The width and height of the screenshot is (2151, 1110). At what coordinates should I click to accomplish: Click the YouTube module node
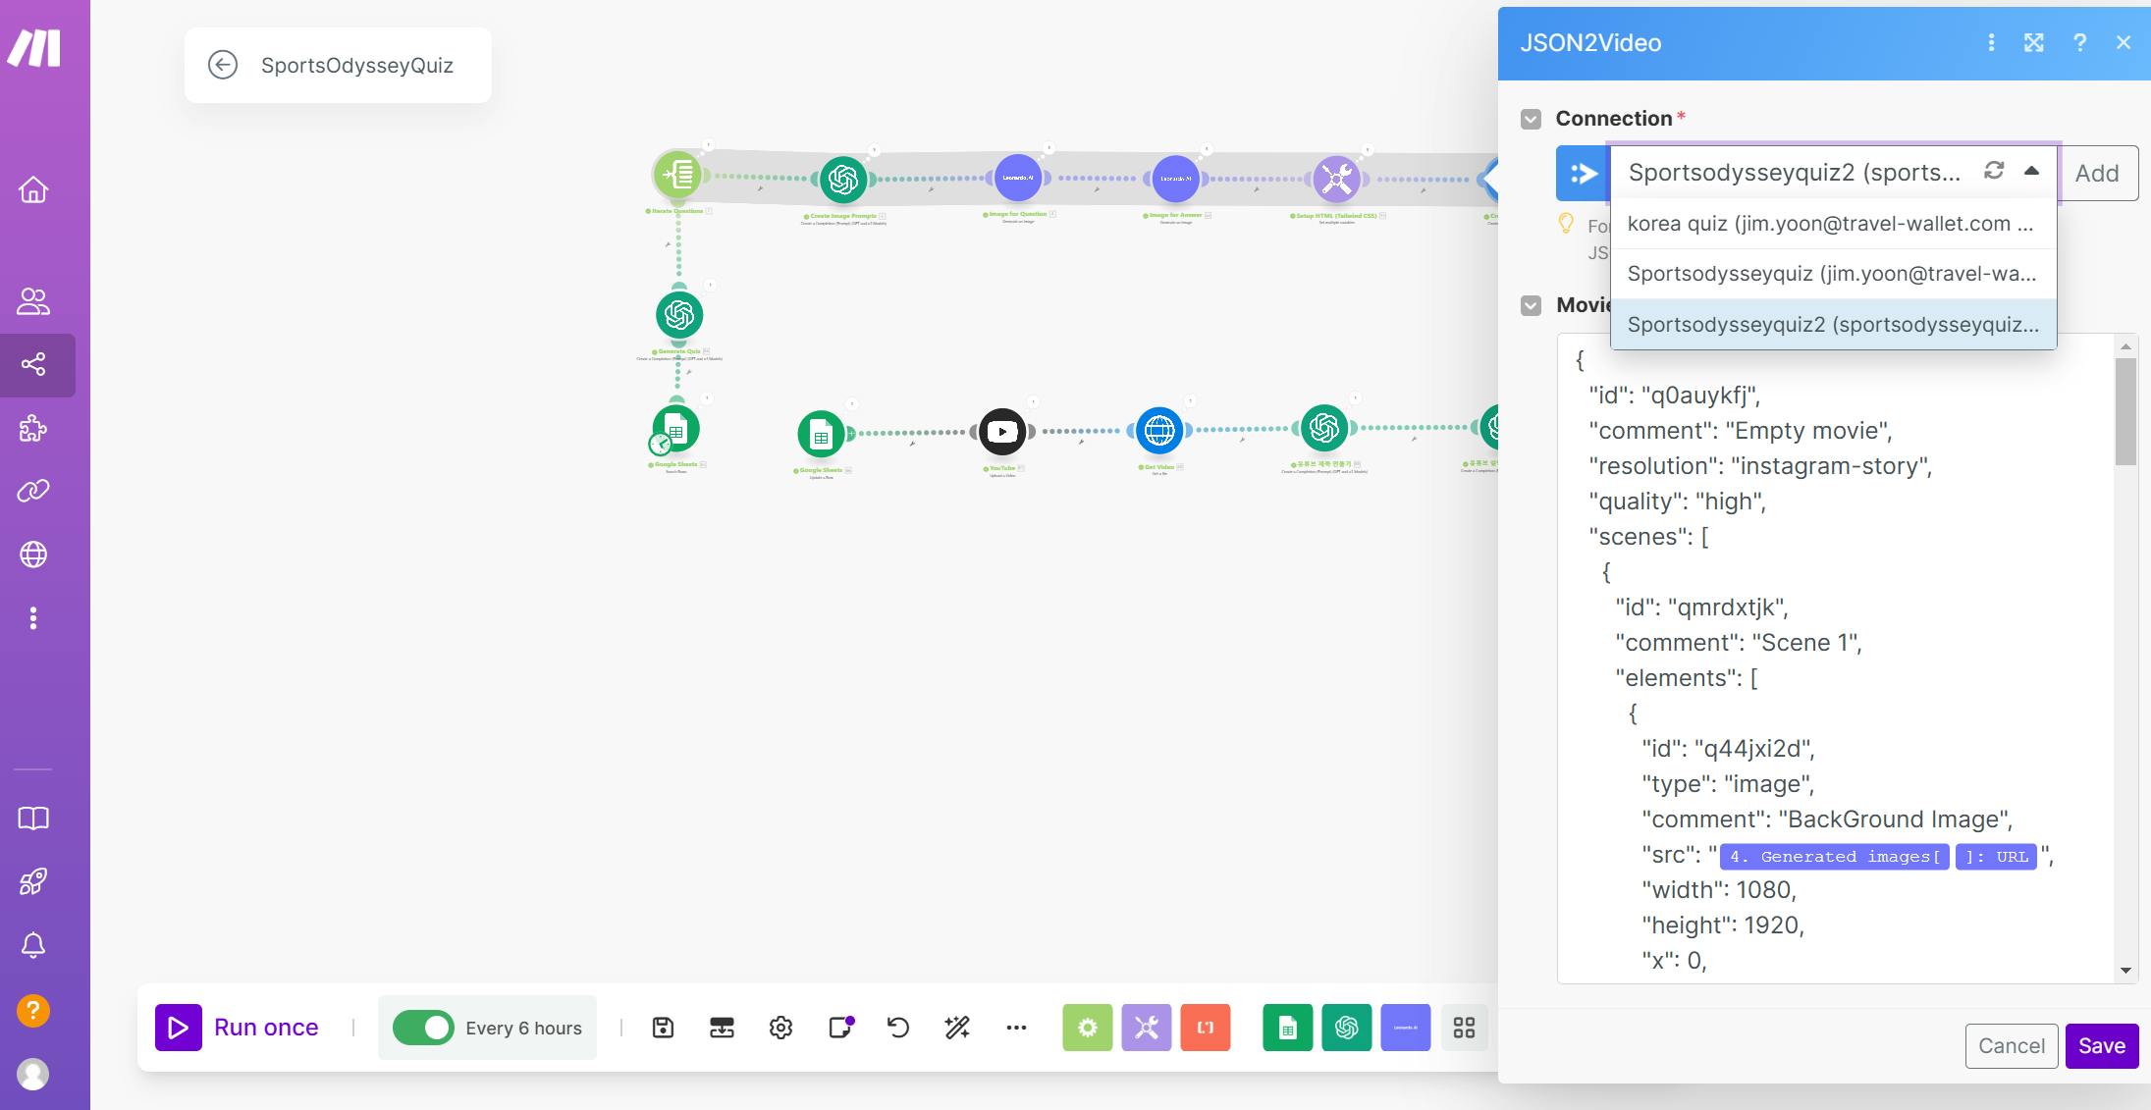tap(1001, 432)
